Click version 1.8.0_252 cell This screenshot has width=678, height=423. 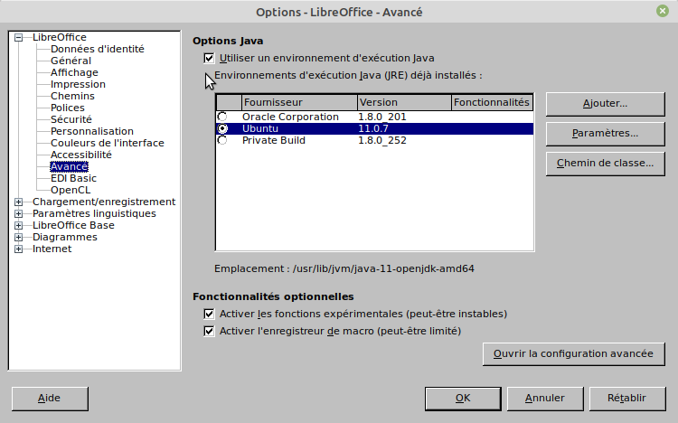tap(382, 140)
